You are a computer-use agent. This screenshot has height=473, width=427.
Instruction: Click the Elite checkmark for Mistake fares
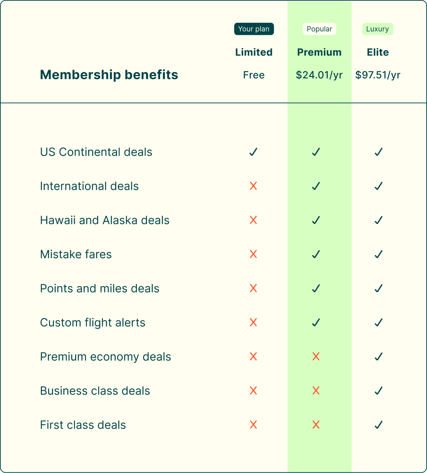379,254
